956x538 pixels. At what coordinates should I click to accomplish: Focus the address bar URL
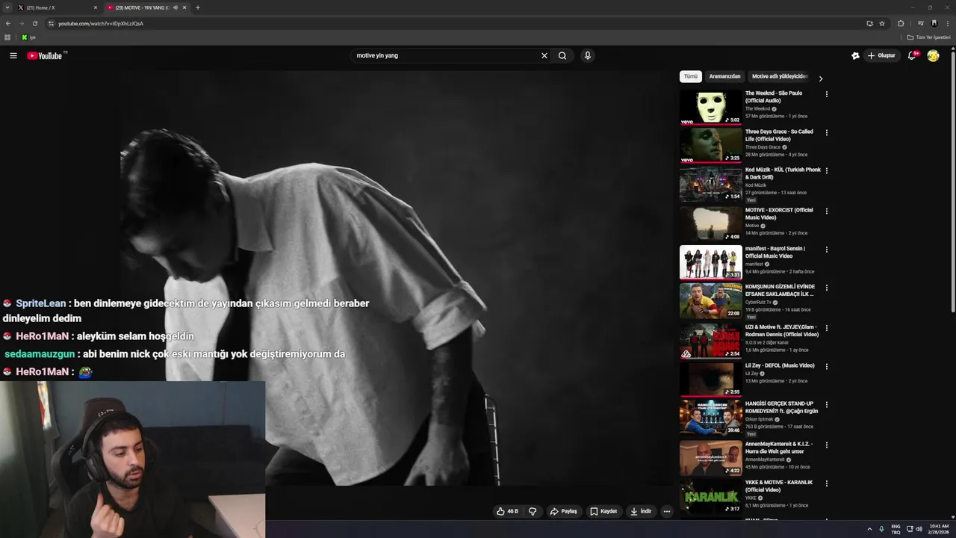point(101,23)
